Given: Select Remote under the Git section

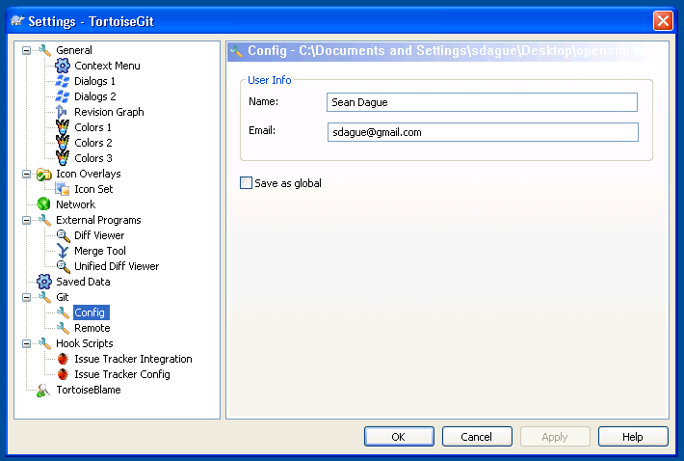Looking at the screenshot, I should [92, 328].
